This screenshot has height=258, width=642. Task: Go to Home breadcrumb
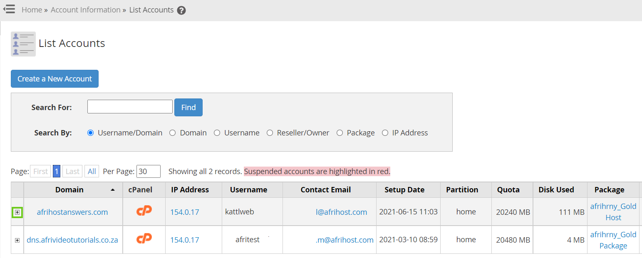pos(32,10)
